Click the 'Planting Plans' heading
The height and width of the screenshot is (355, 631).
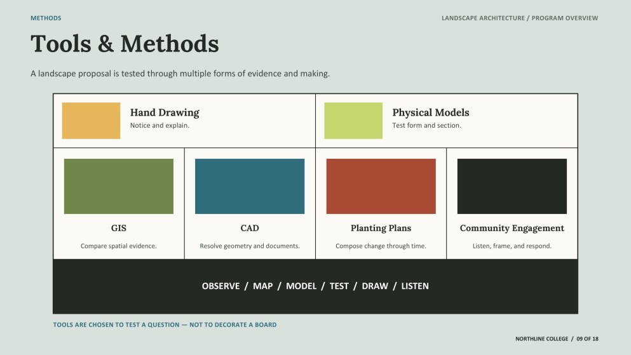click(381, 228)
